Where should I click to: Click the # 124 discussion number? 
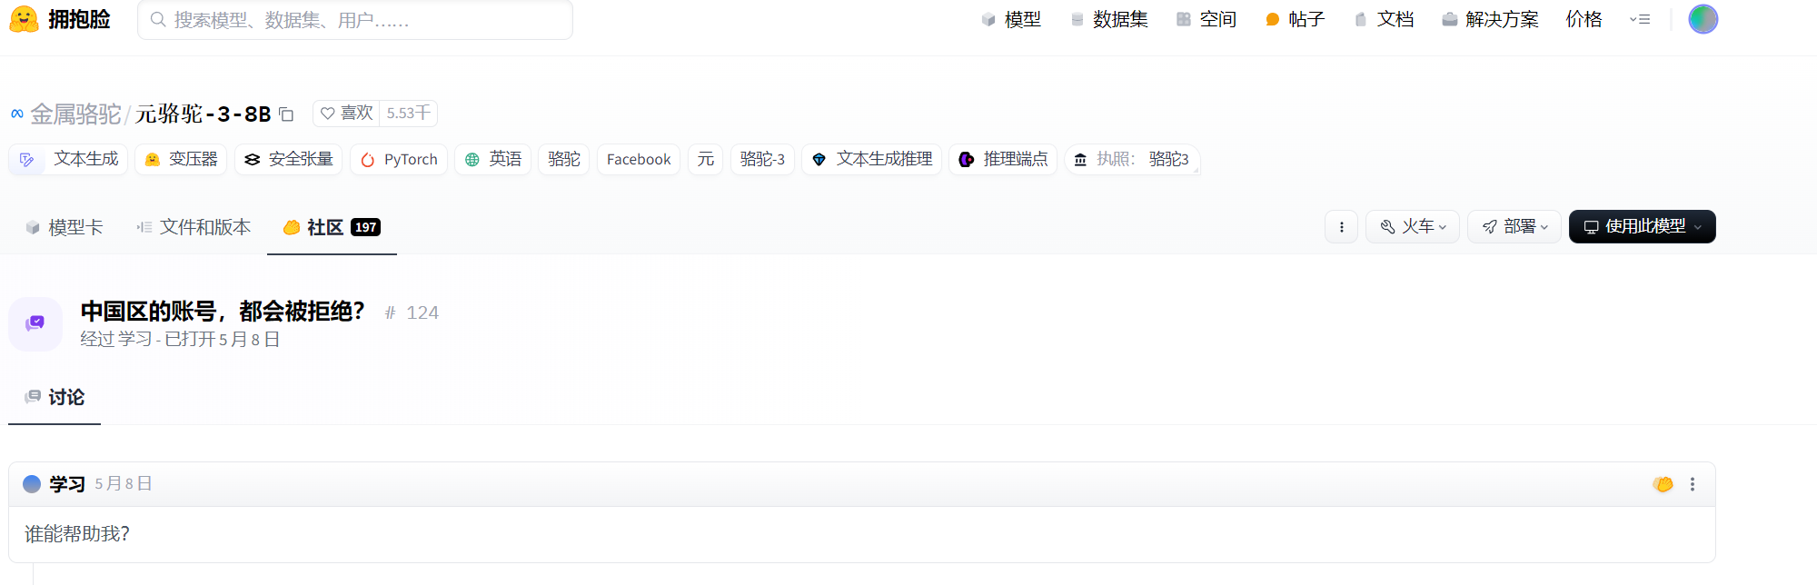412,312
